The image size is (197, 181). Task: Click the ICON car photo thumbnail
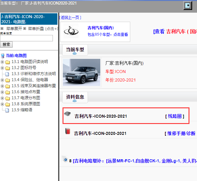(82, 72)
